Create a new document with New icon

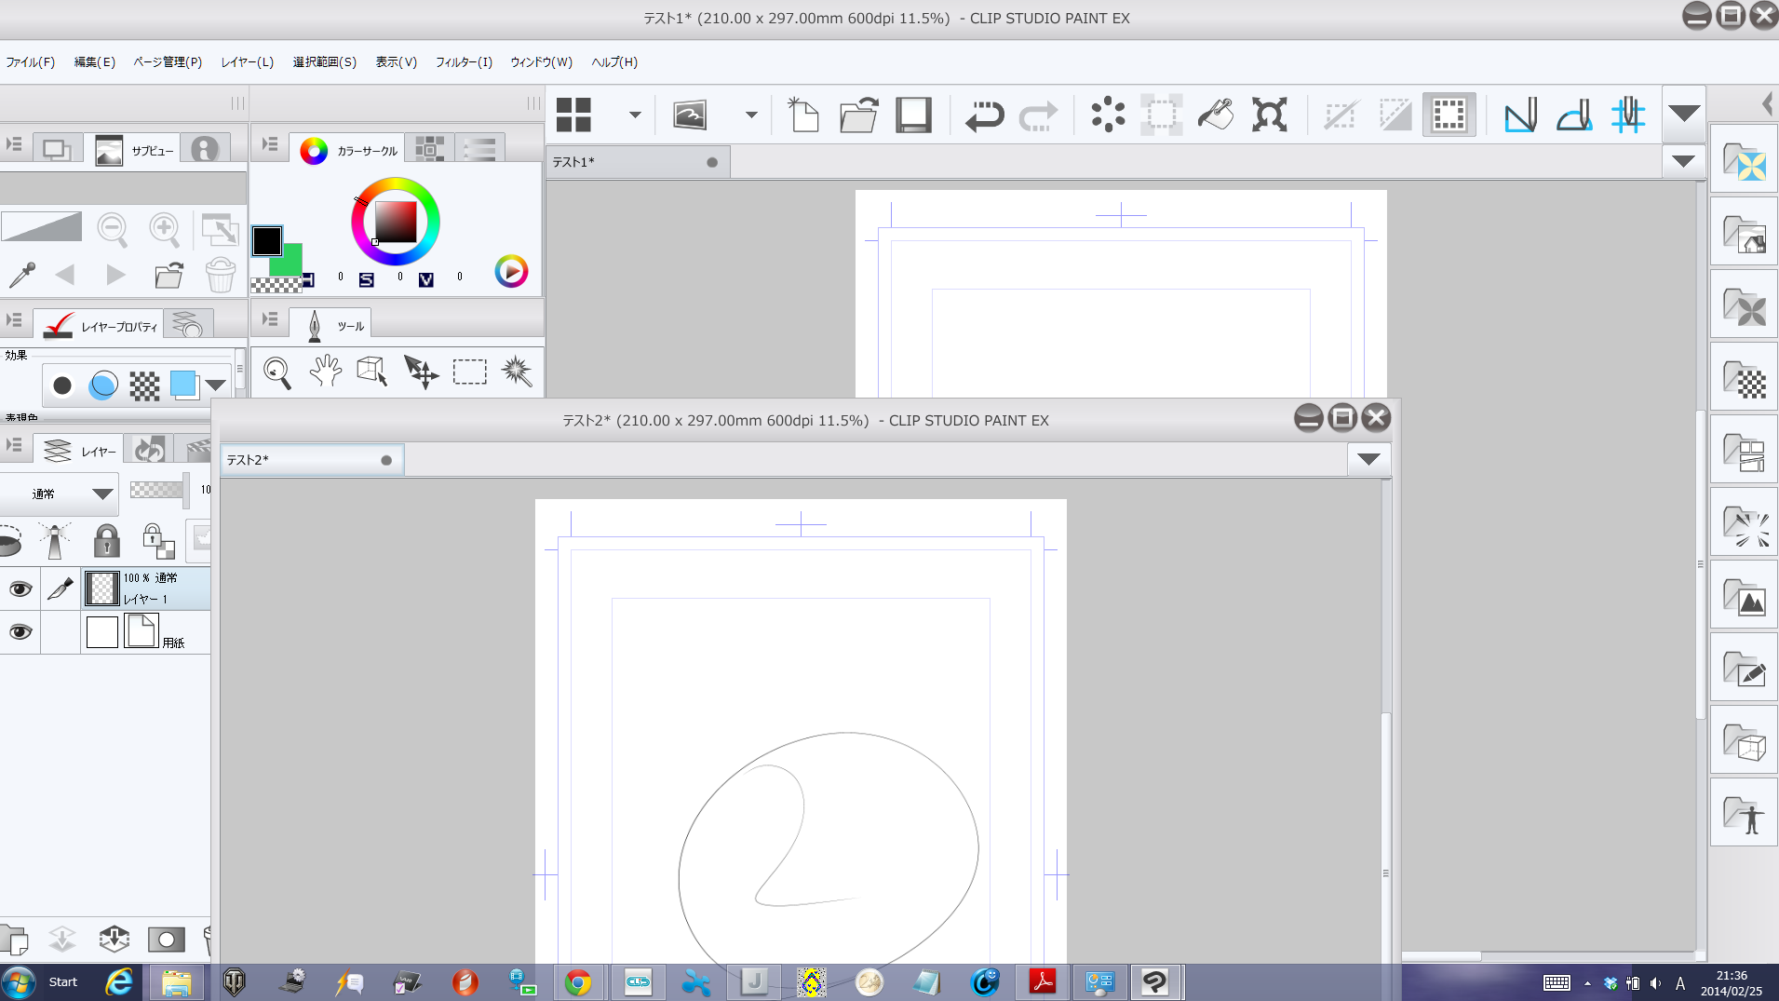coord(802,115)
